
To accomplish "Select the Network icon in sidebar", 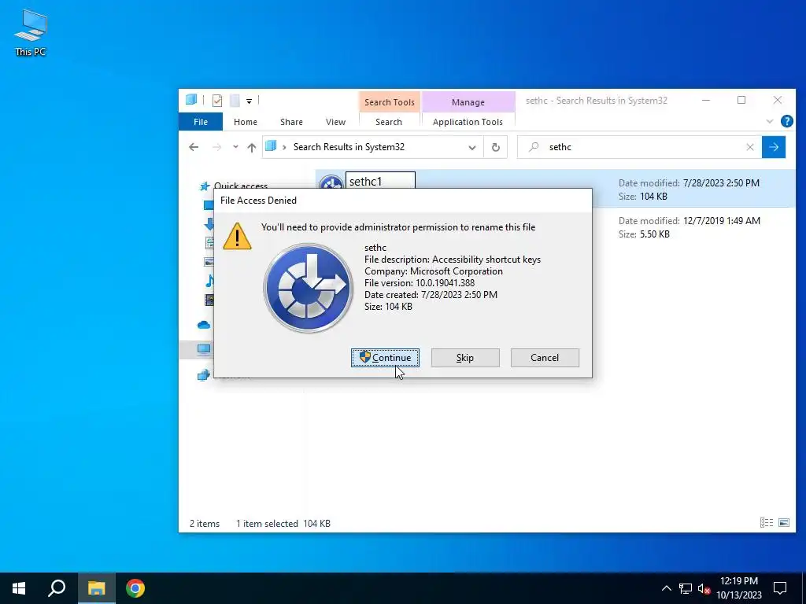I will [204, 375].
